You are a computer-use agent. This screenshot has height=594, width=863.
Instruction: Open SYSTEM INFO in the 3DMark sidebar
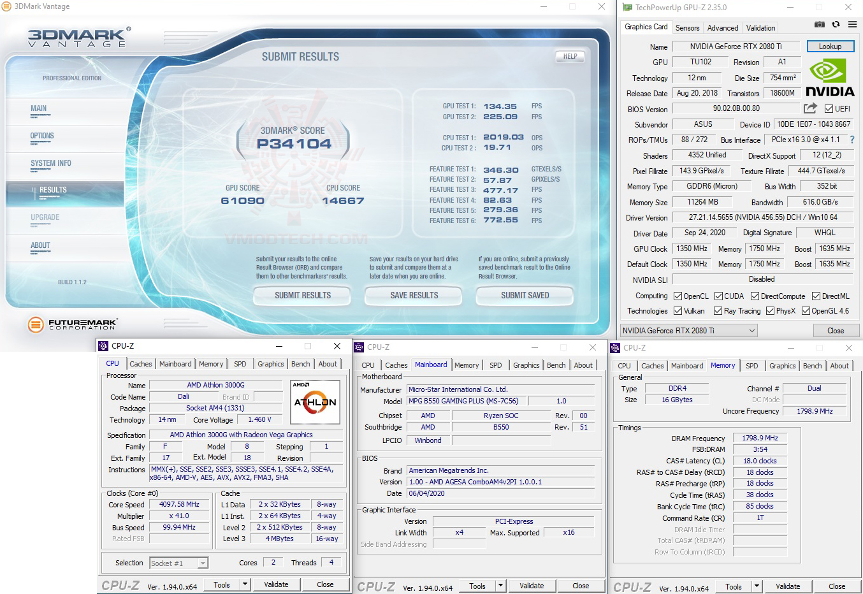(51, 163)
